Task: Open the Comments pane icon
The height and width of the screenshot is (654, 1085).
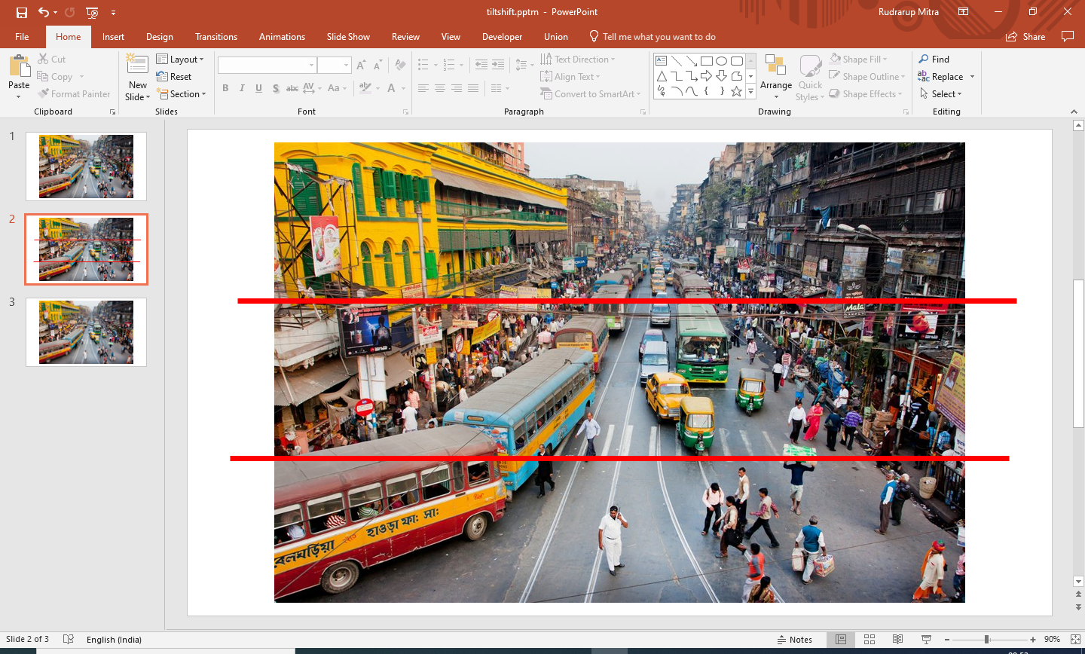Action: point(1067,36)
